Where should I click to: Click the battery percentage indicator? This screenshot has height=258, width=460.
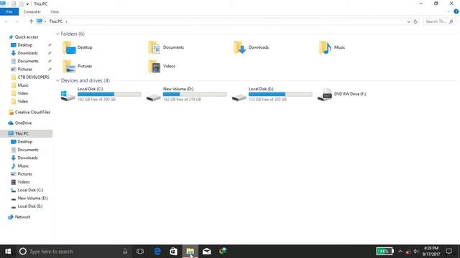[x=385, y=252]
